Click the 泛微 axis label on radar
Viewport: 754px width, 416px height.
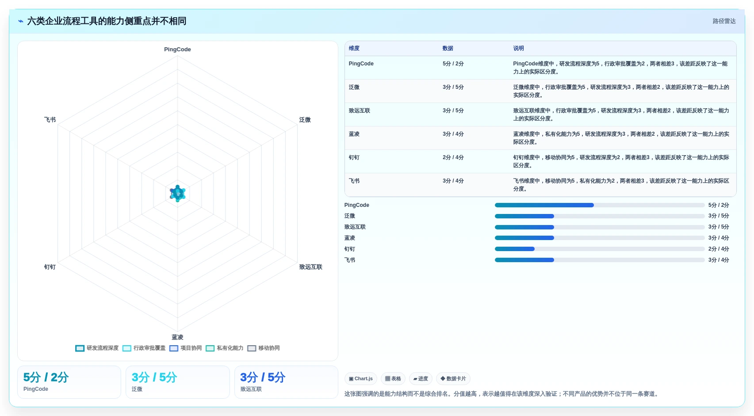(305, 120)
